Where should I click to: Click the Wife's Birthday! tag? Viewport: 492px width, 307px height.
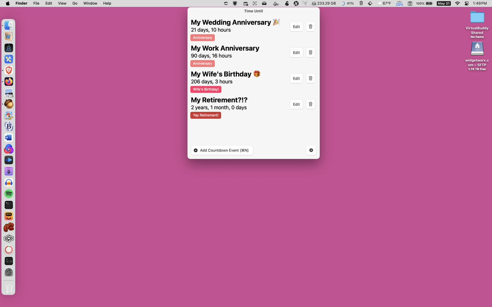206,89
